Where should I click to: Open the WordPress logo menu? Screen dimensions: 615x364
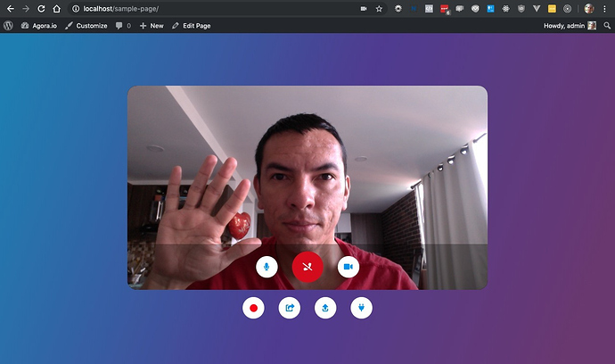point(8,26)
